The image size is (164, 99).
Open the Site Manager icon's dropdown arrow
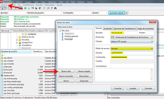(x=5, y=8)
